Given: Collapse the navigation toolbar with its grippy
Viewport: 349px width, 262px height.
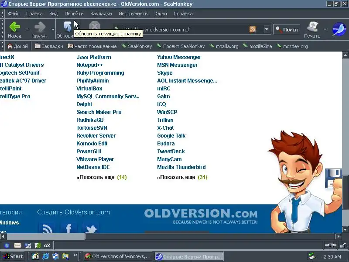Looking at the screenshot, I should click(x=2, y=29).
